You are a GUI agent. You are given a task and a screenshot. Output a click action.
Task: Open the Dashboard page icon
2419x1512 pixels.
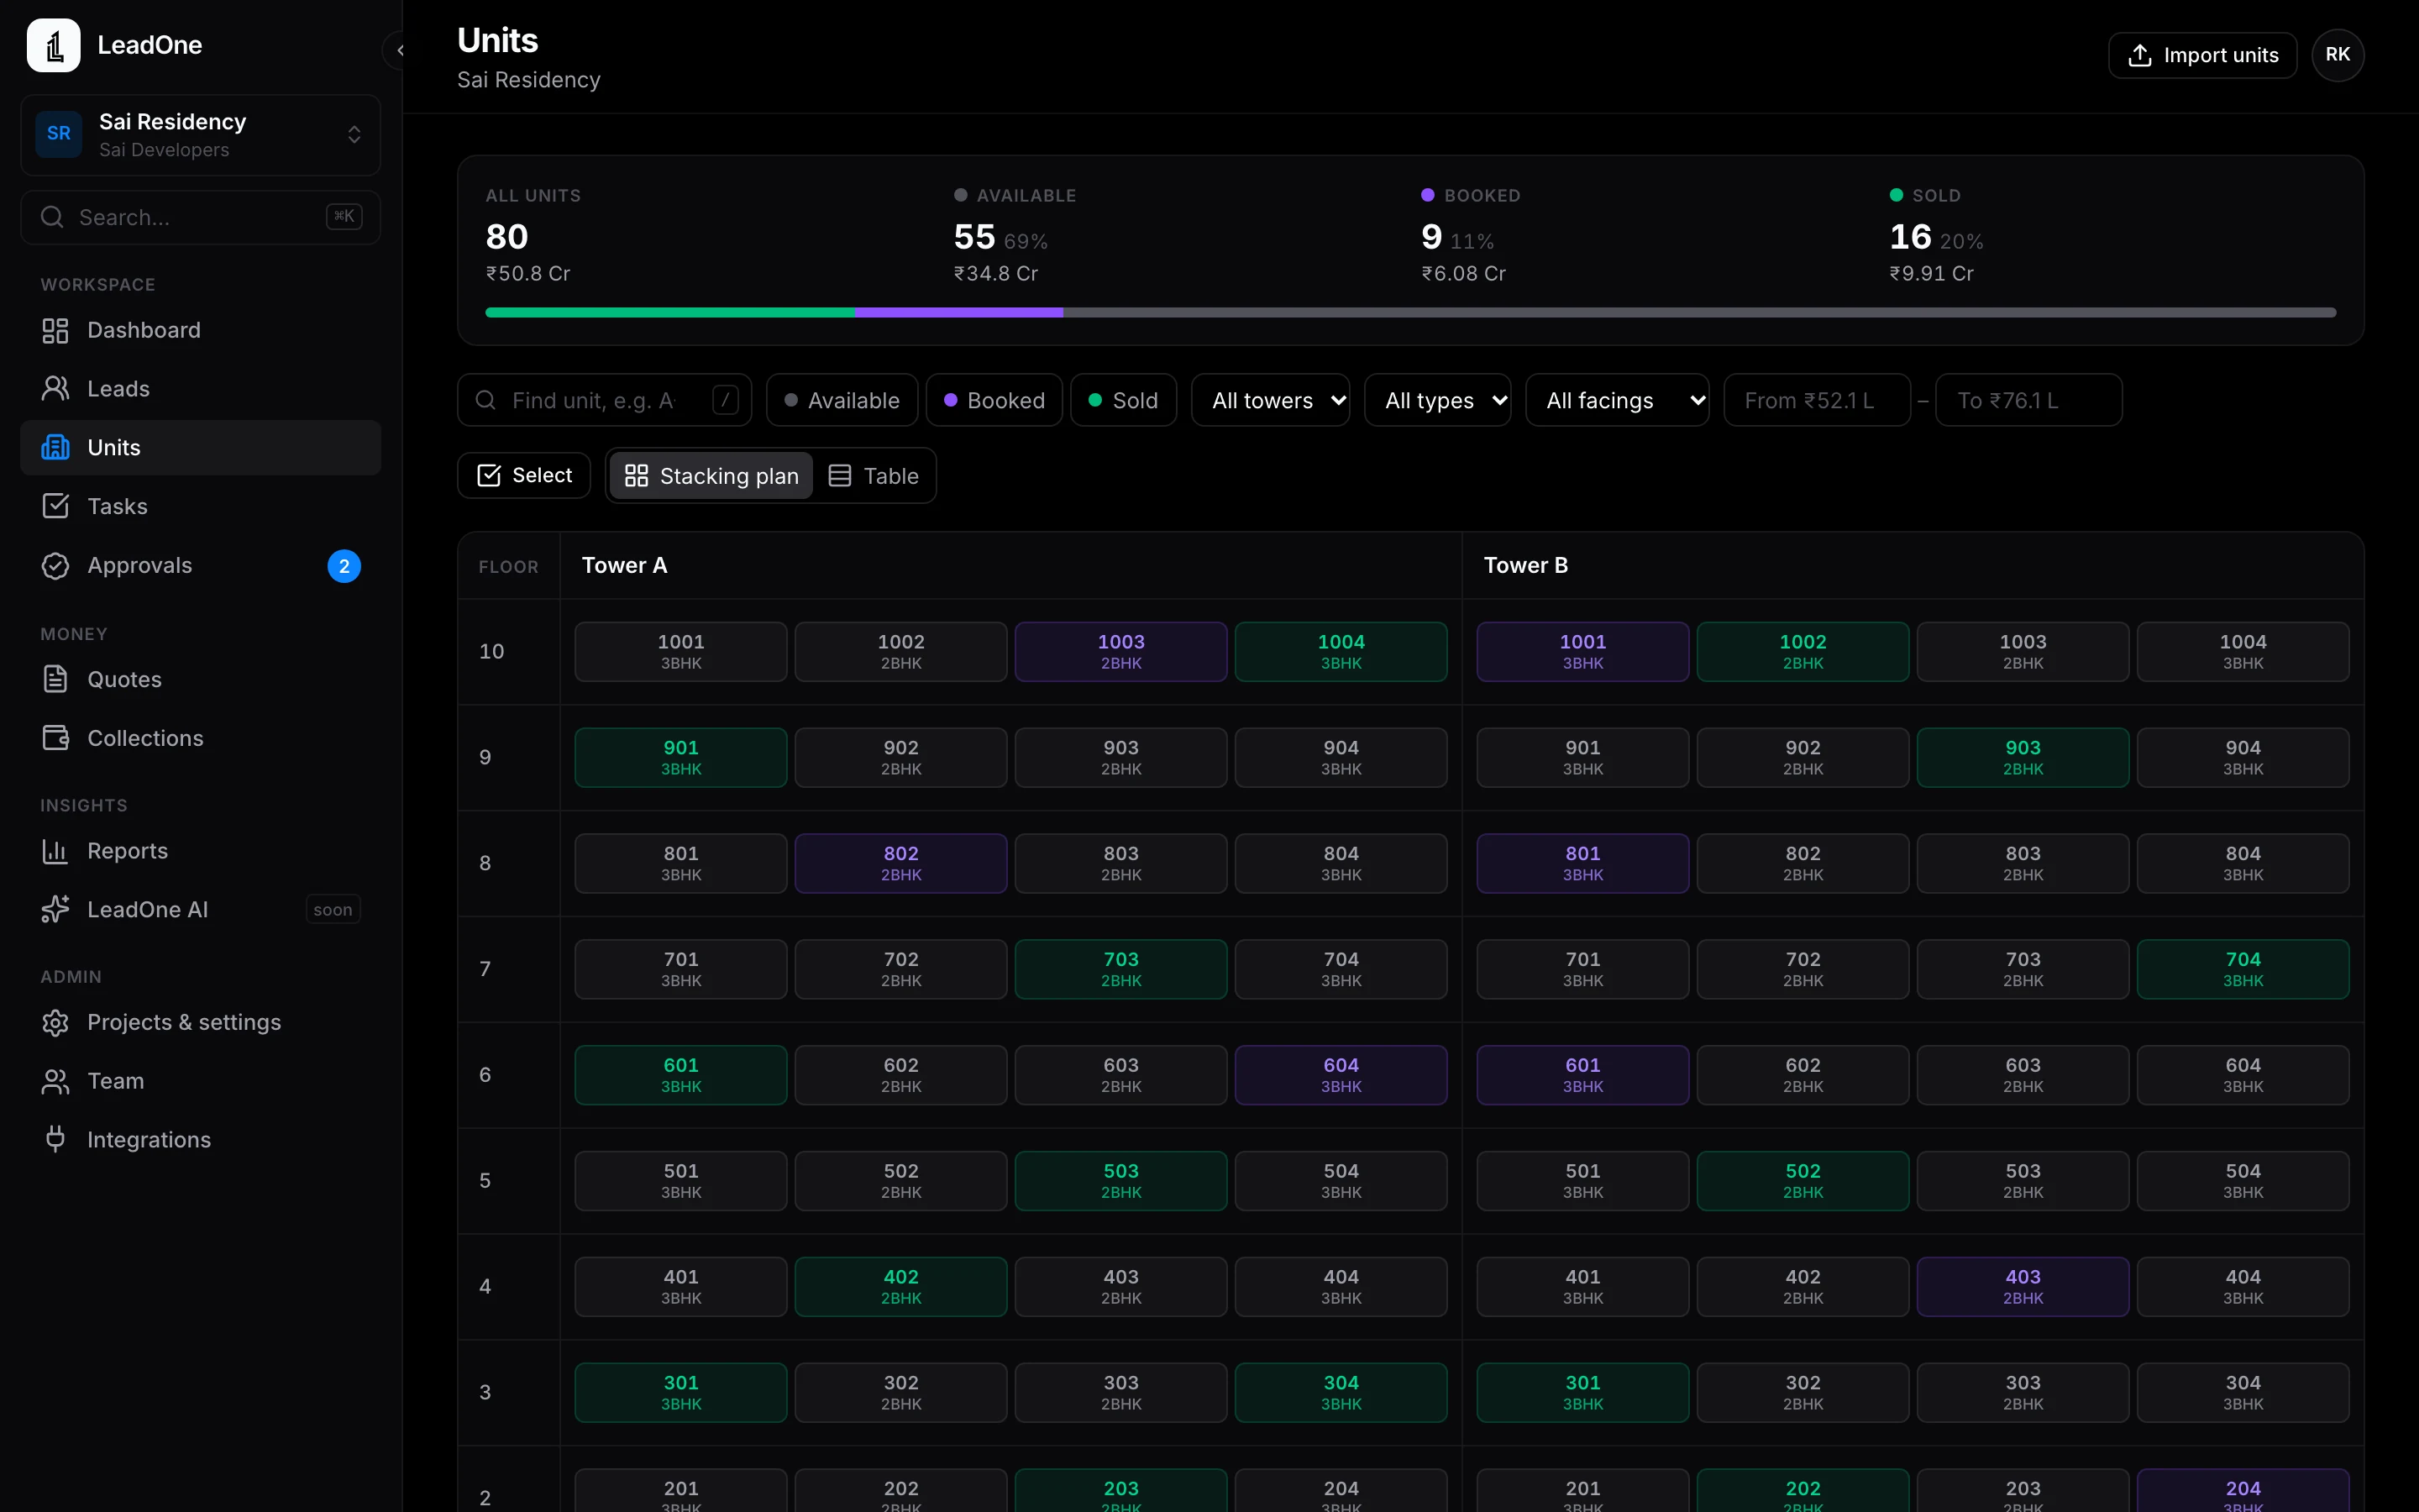[x=56, y=330]
